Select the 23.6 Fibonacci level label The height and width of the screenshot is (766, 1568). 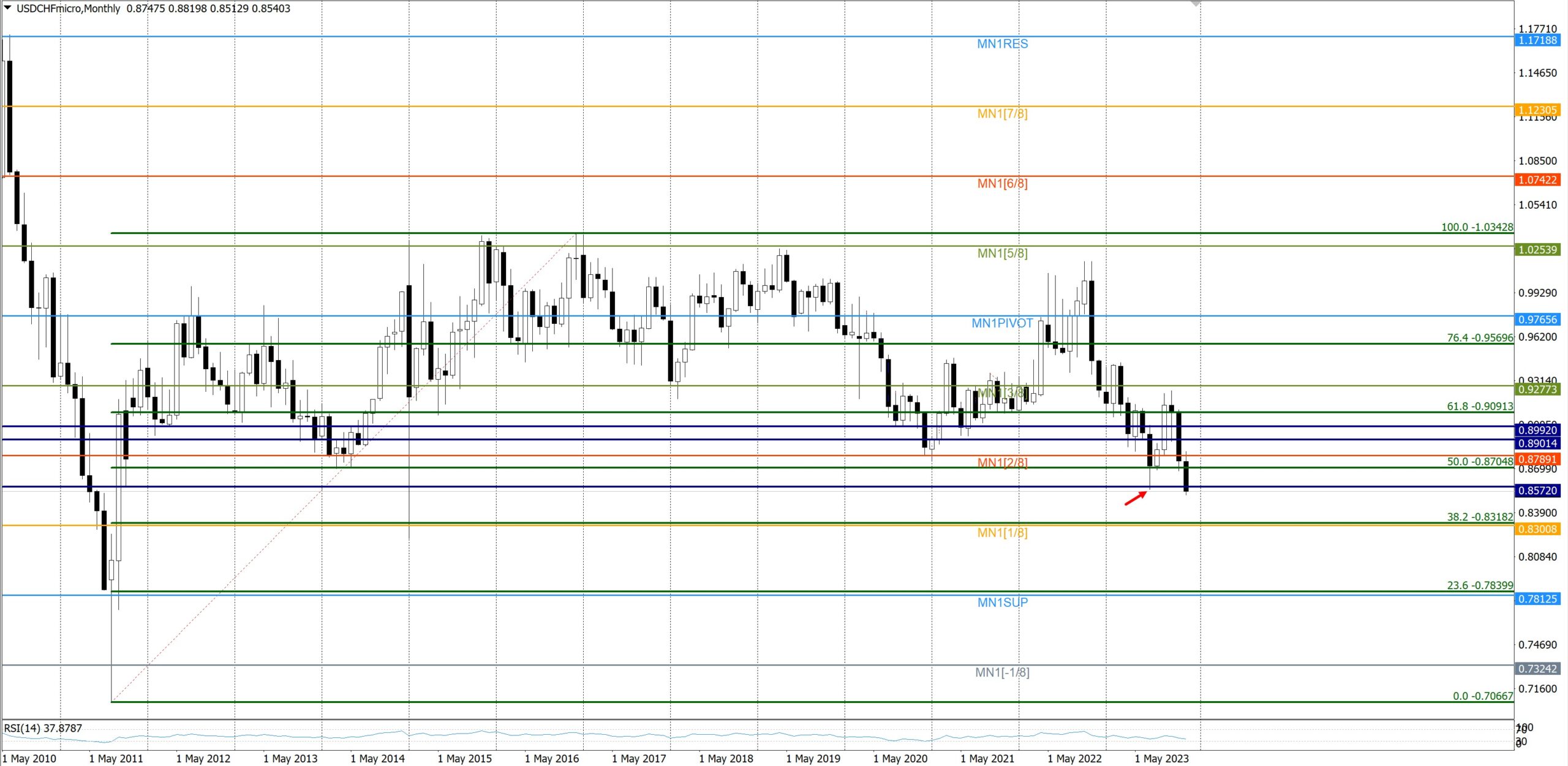[1479, 585]
